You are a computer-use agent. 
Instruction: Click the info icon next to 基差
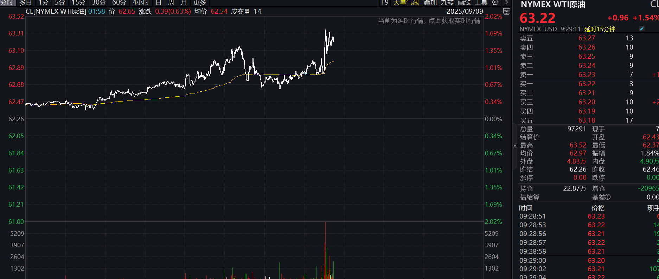click(608, 197)
